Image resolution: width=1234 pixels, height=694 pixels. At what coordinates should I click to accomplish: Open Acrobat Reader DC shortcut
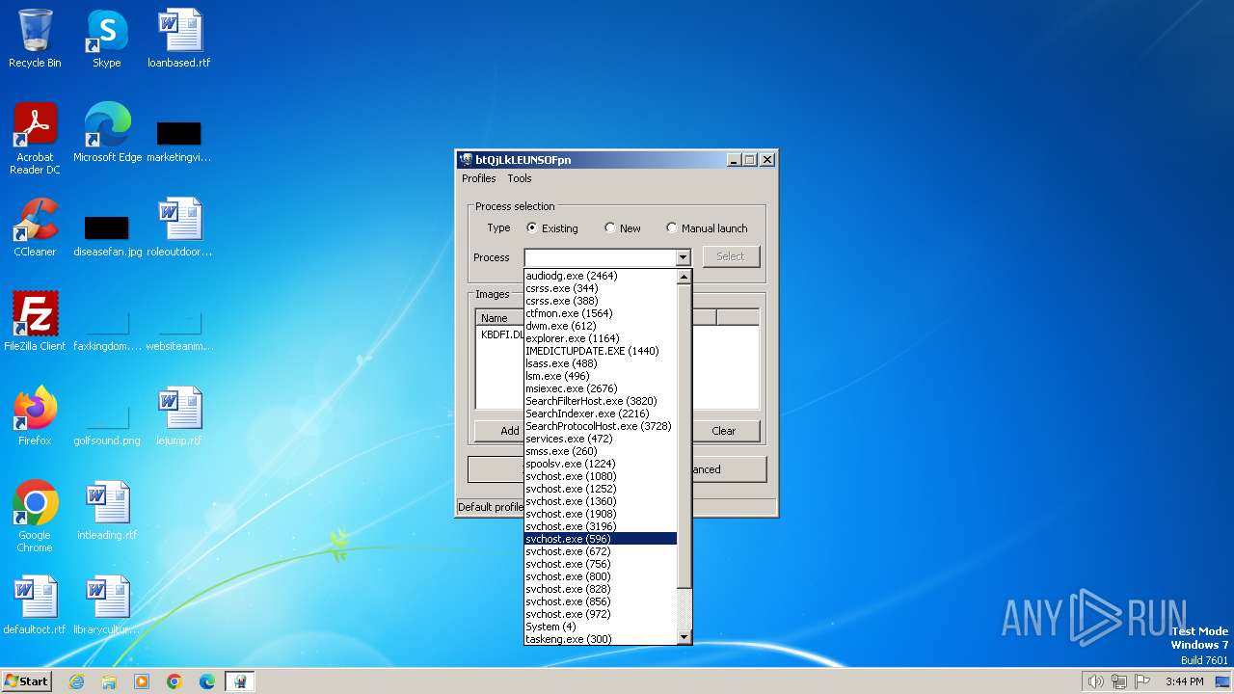(x=35, y=138)
